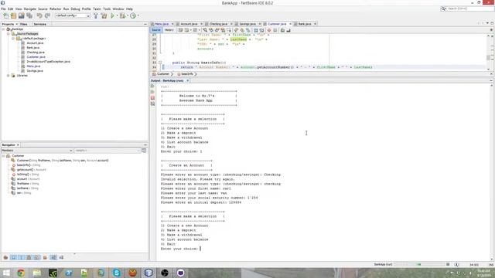Collapse the default package node
The image size is (495, 278).
pos(13,39)
